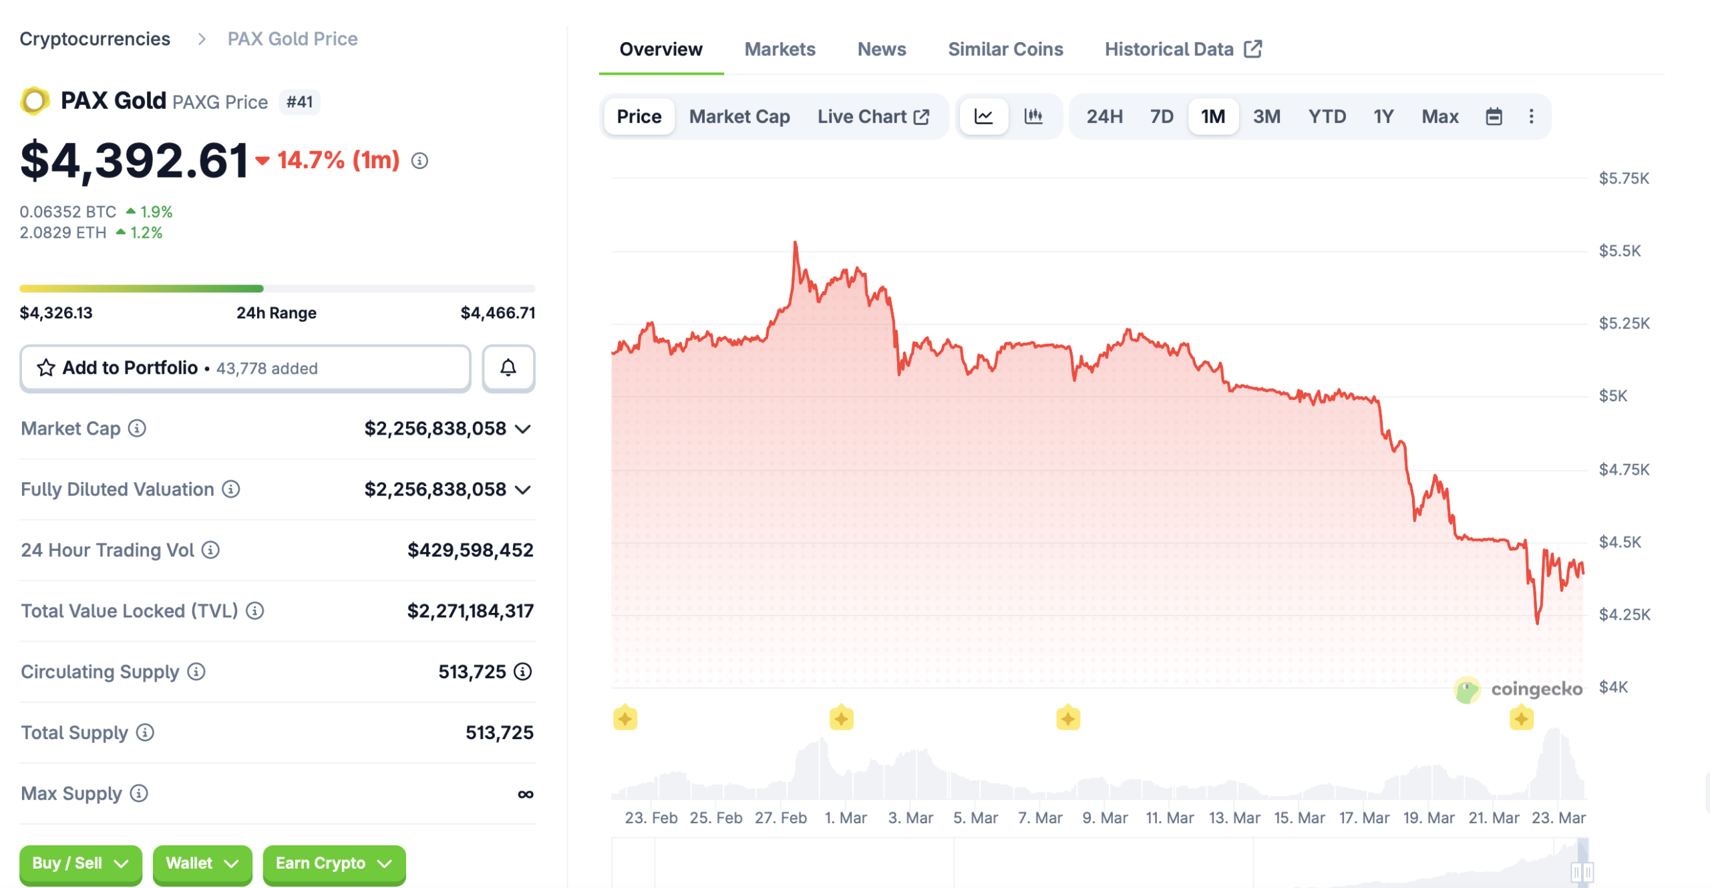Click the Market Cap info icon
Screen dimensions: 1710x888
click(138, 429)
